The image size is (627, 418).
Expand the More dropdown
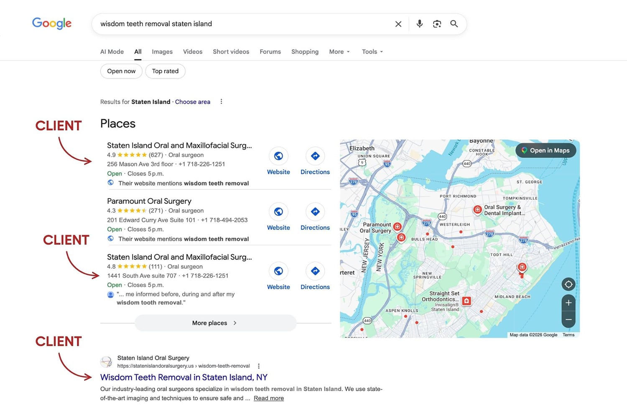tap(339, 52)
